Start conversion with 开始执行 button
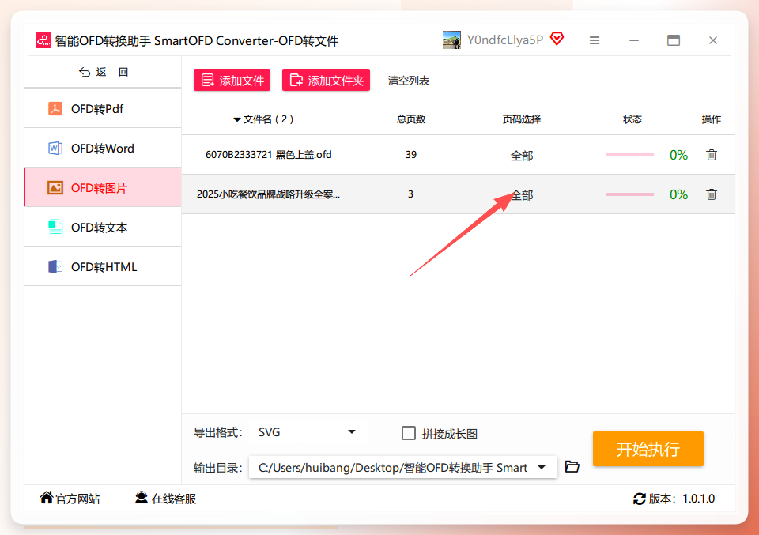 pos(648,449)
